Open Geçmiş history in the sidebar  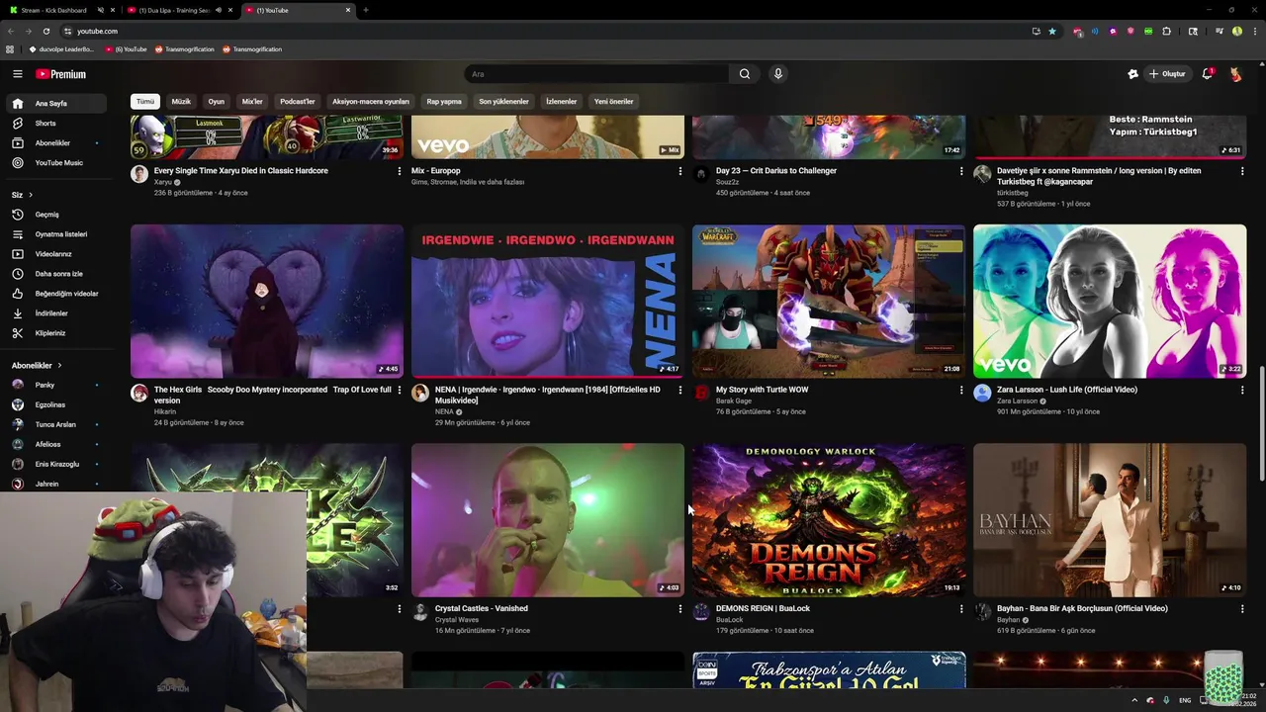pyautogui.click(x=55, y=215)
